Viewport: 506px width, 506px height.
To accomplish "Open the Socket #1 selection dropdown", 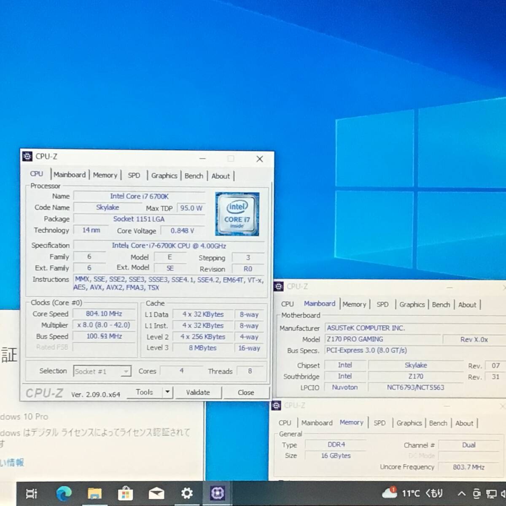I will pyautogui.click(x=102, y=371).
